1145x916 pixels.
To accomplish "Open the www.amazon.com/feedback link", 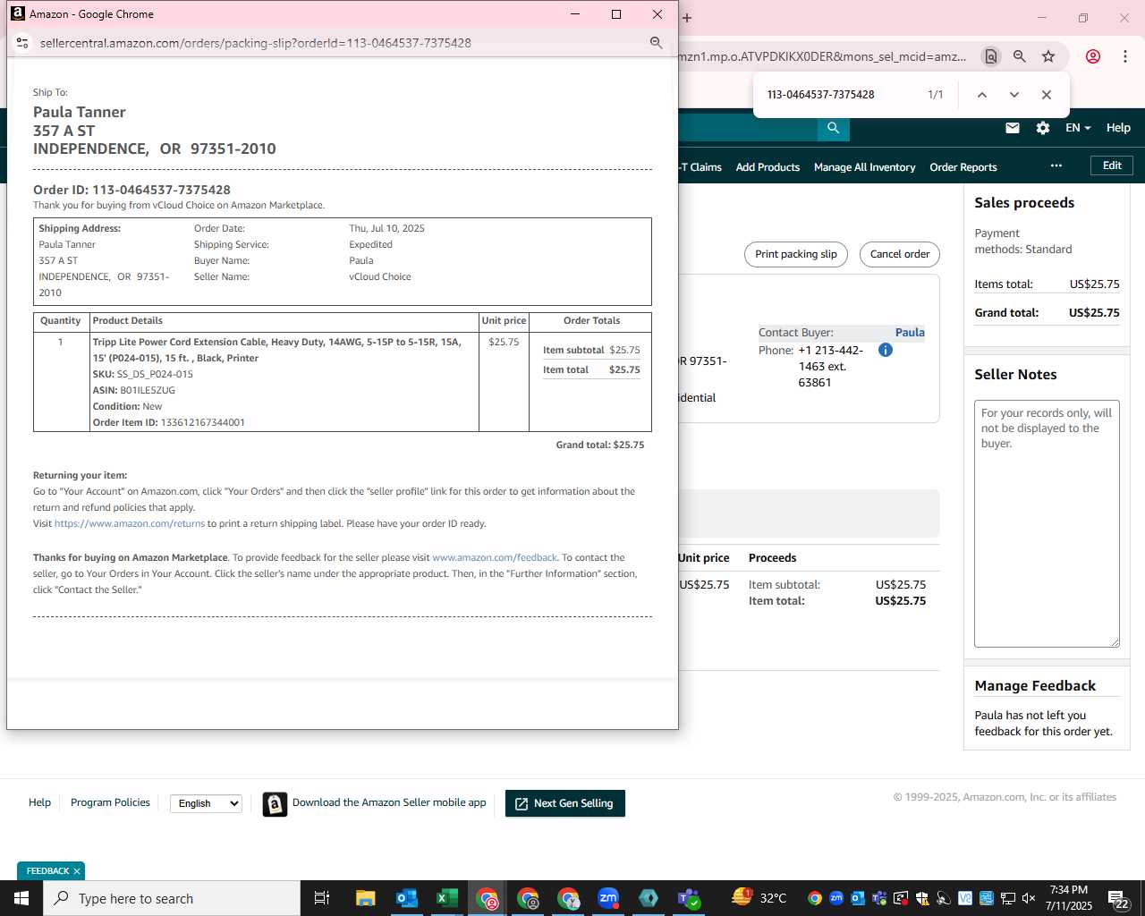I will coord(495,557).
